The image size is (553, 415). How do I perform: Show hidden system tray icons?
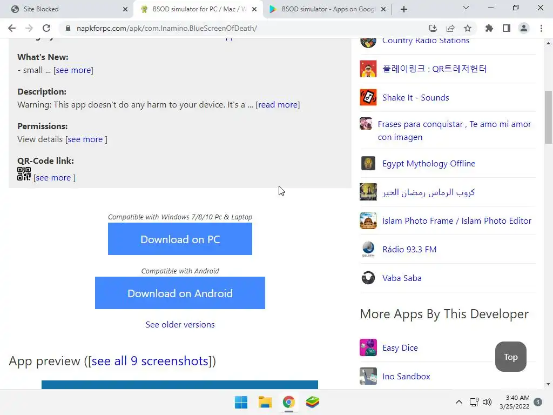point(459,402)
